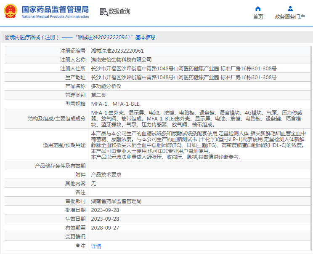Click the 附件 row label
This screenshot has width=313, height=254.
80,175
